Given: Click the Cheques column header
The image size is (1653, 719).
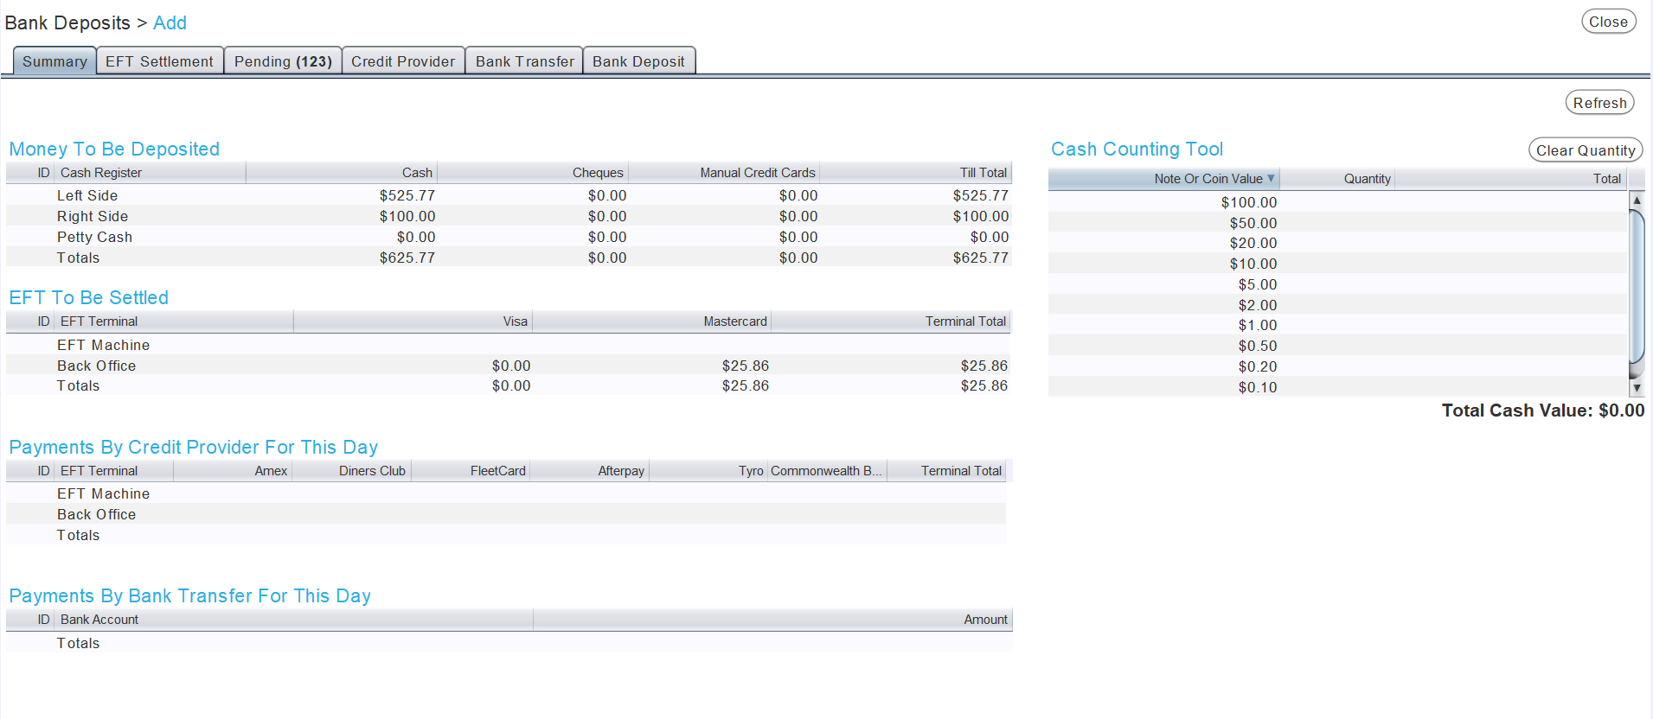Looking at the screenshot, I should (532, 173).
